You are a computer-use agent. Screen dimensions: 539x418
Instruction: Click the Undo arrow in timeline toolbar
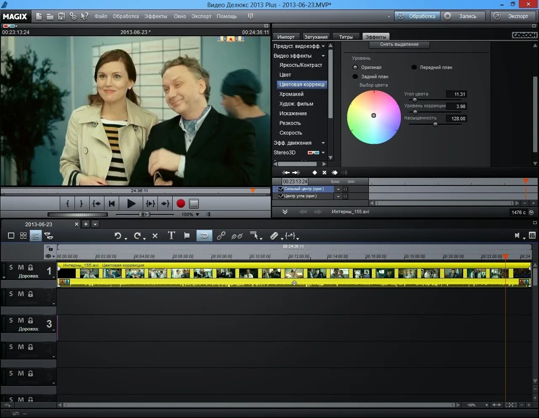[x=118, y=236]
